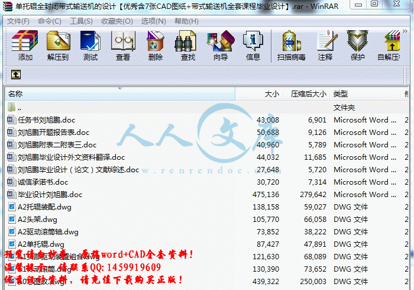The image size is (414, 290).
Task: Open the Help (帮助) menu
Action: coord(186,21)
